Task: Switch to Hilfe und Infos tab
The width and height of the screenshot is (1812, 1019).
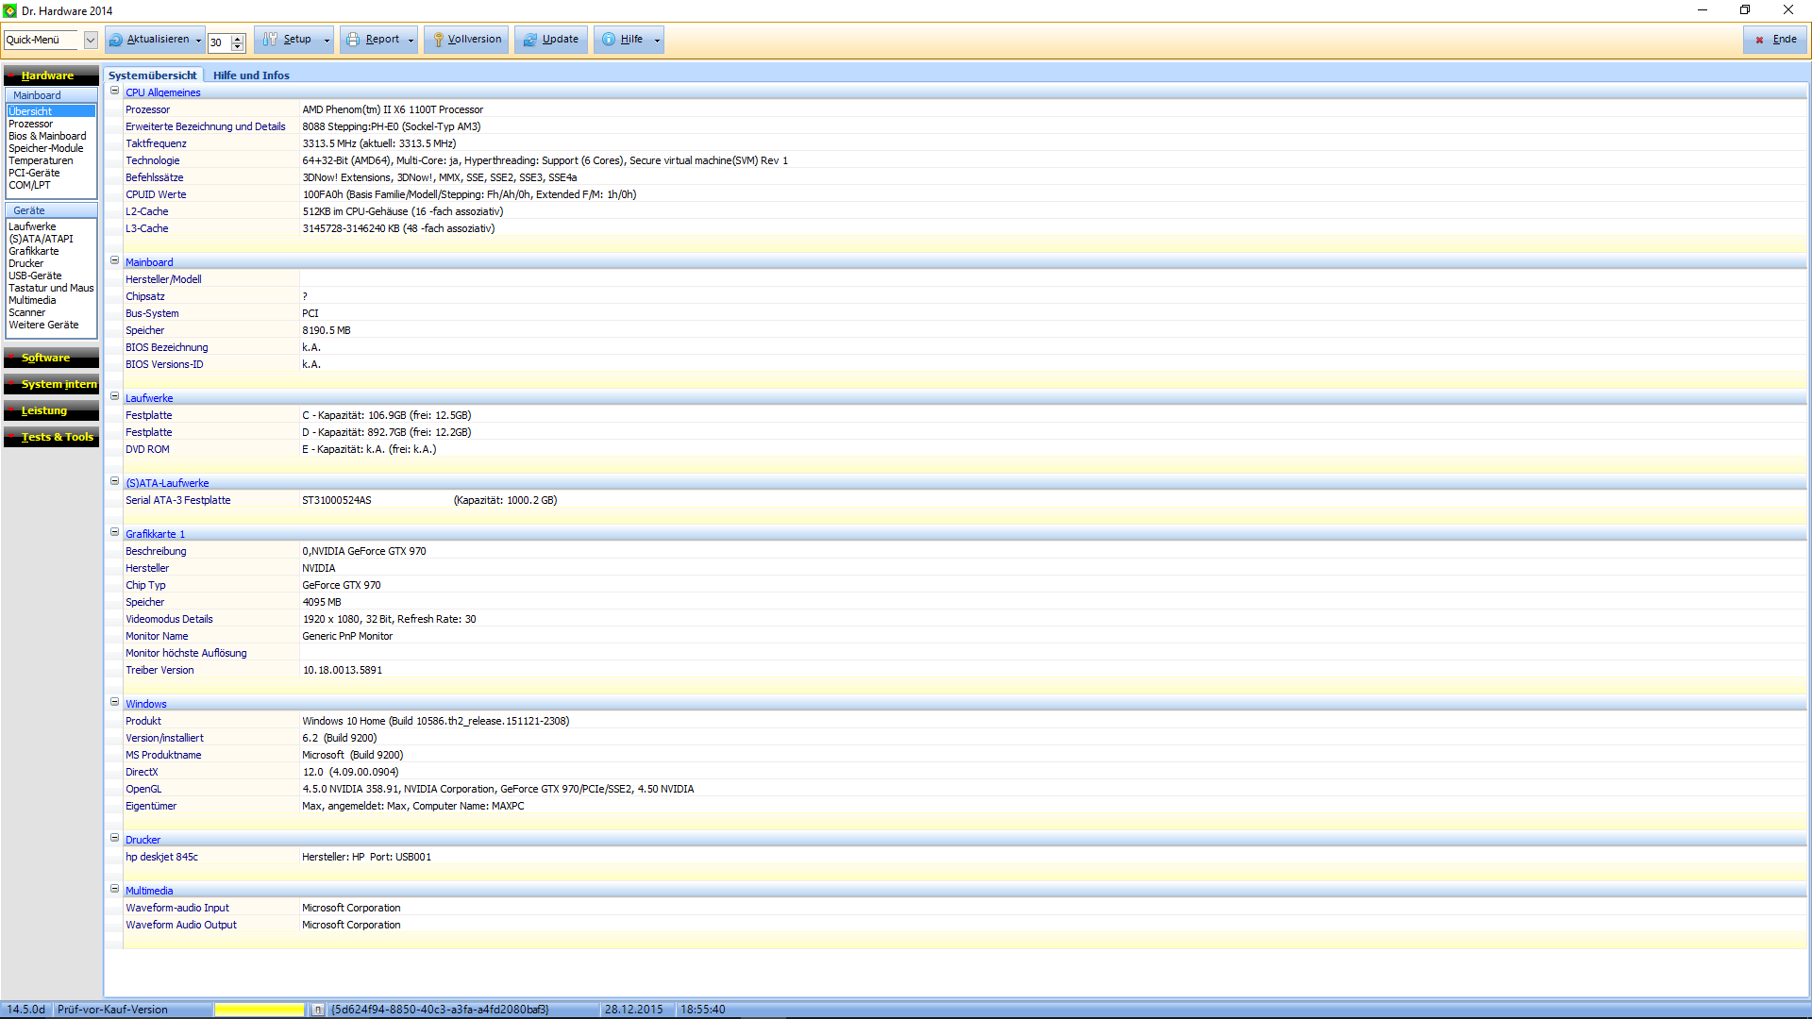Action: point(251,75)
